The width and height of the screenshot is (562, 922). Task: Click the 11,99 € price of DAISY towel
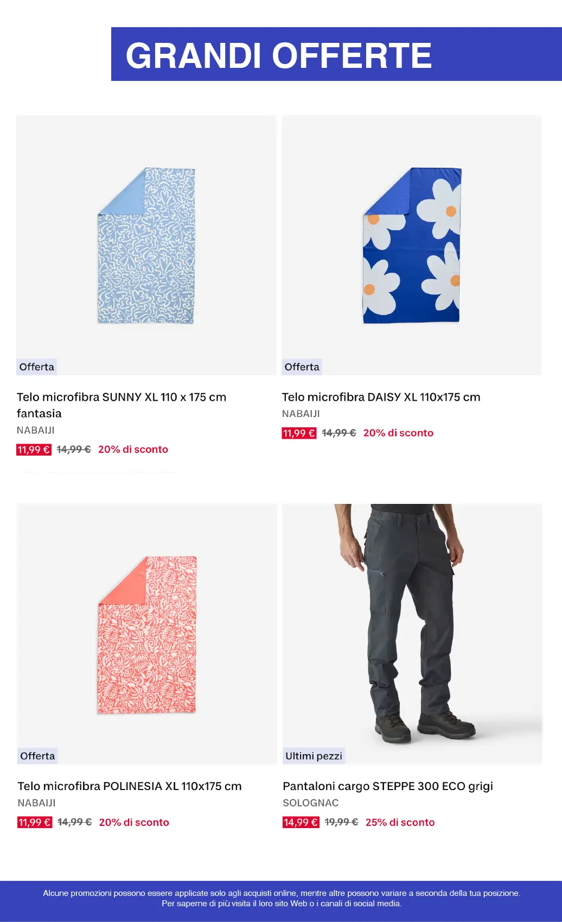pyautogui.click(x=299, y=433)
